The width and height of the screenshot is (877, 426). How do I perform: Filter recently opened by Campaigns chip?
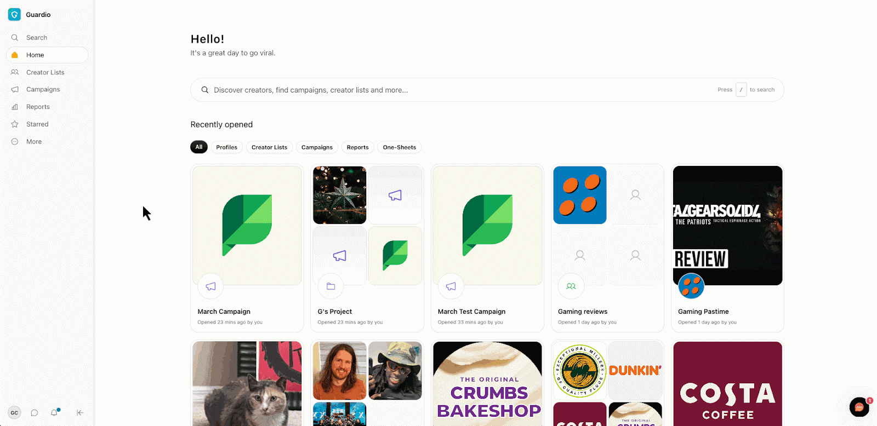click(x=317, y=147)
